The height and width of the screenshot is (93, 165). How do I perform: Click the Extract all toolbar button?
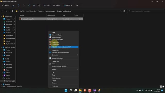(x=68, y=5)
